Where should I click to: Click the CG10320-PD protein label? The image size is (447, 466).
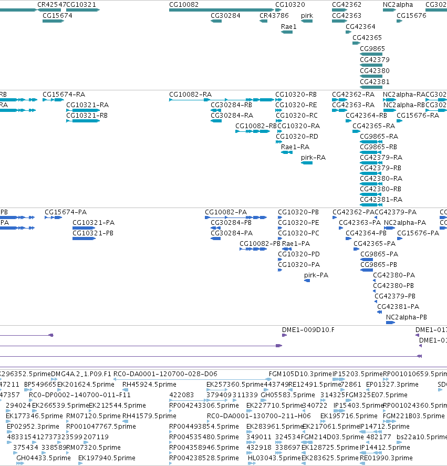pos(299,254)
